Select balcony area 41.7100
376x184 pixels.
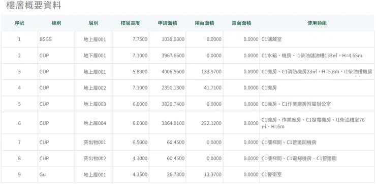pyautogui.click(x=213, y=88)
